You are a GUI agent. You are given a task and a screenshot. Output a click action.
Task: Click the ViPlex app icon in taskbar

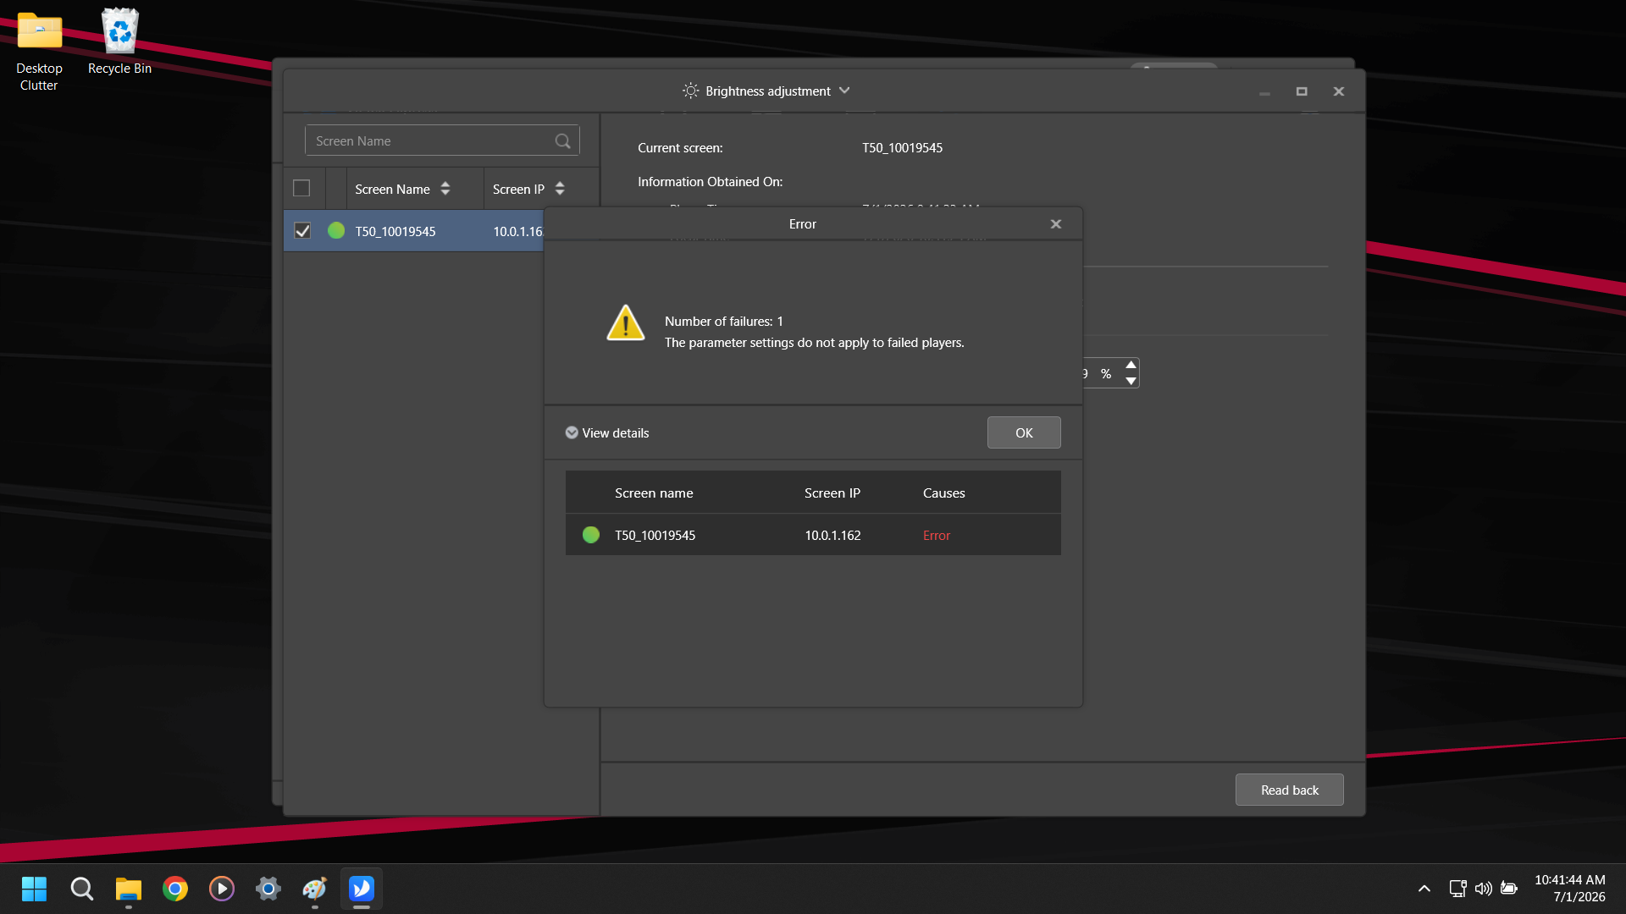tap(362, 889)
